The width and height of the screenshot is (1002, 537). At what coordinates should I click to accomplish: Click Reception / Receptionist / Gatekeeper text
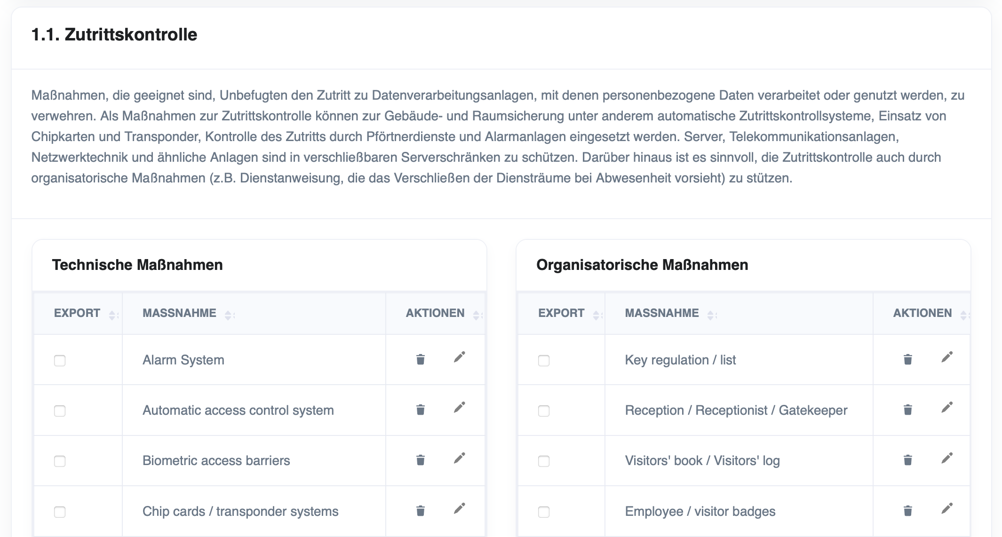[x=736, y=411]
